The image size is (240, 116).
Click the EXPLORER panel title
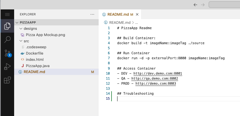click(28, 14)
